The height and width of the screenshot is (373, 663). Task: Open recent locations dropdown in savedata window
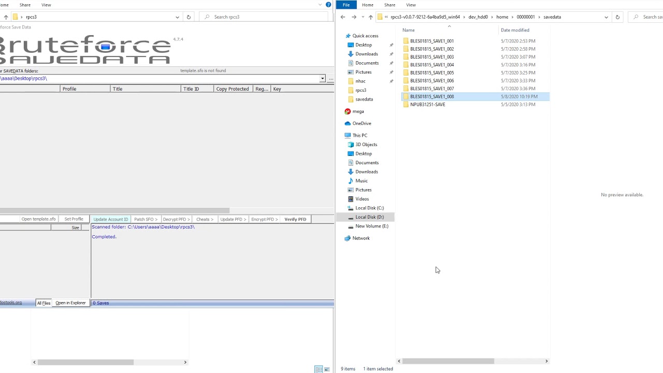pos(363,17)
